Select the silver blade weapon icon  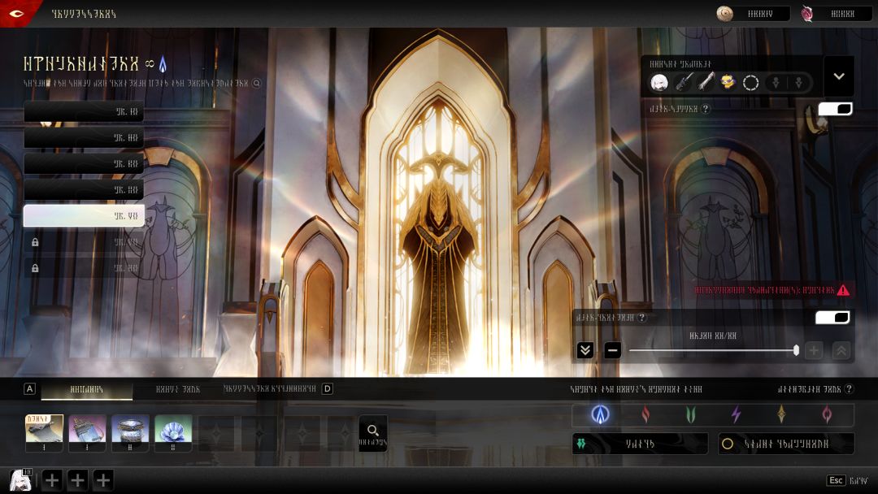point(705,83)
